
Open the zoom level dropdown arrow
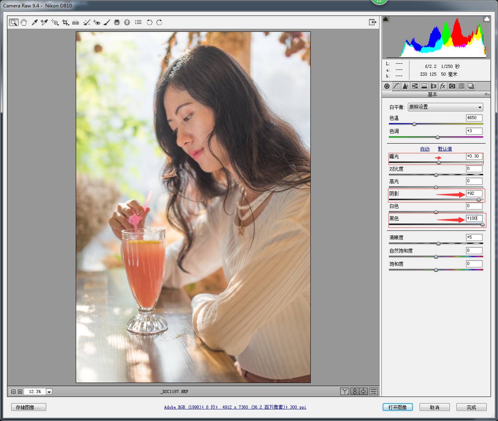pyautogui.click(x=49, y=392)
